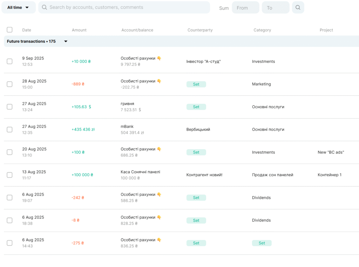The image size is (359, 267).
Task: Collapse the Future transactions group
Action: tap(66, 41)
